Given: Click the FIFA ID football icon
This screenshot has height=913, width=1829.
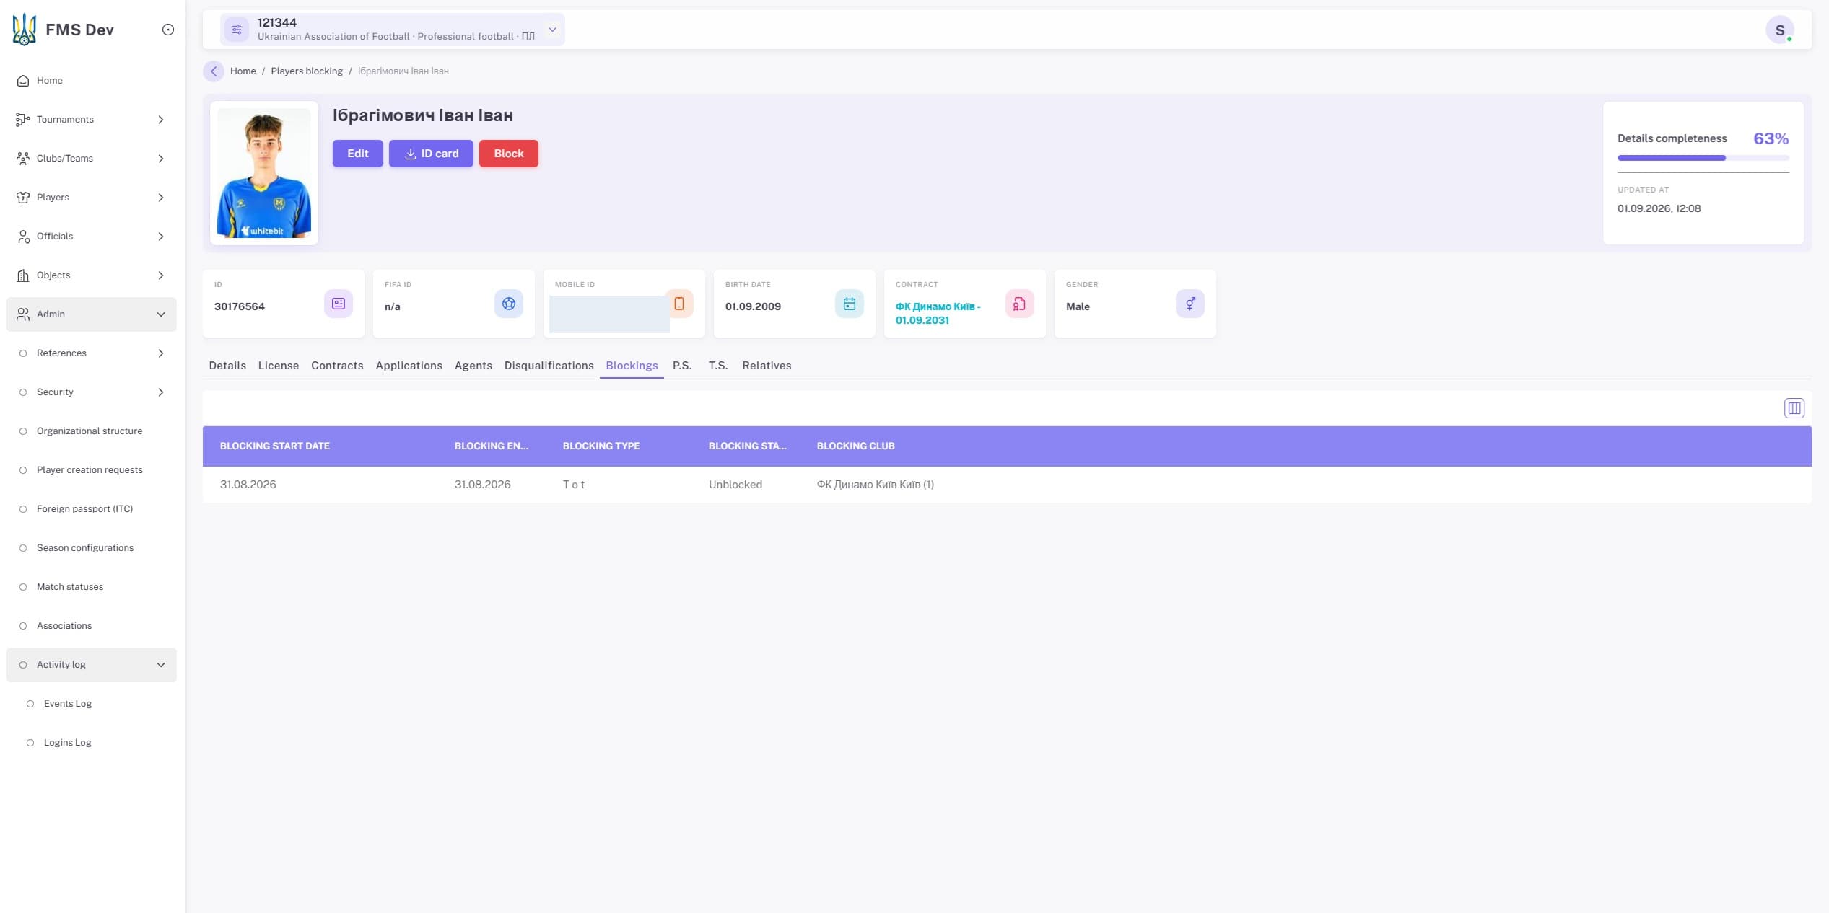Looking at the screenshot, I should [x=509, y=304].
